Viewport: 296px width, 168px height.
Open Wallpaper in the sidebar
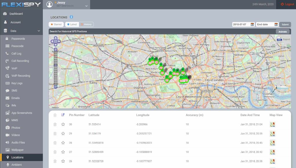point(17,150)
